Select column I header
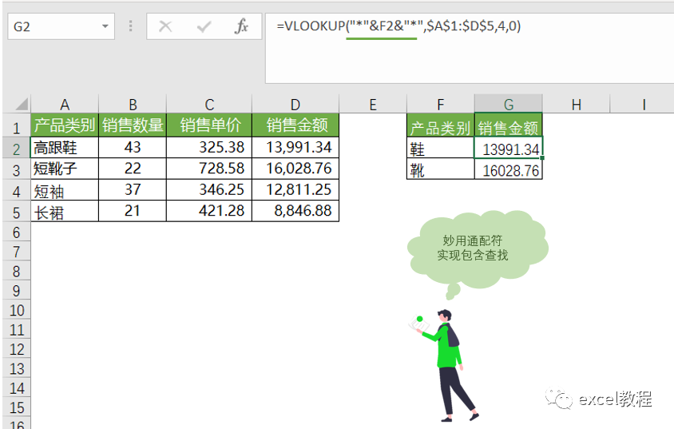Image resolution: width=674 pixels, height=429 pixels. coord(644,104)
